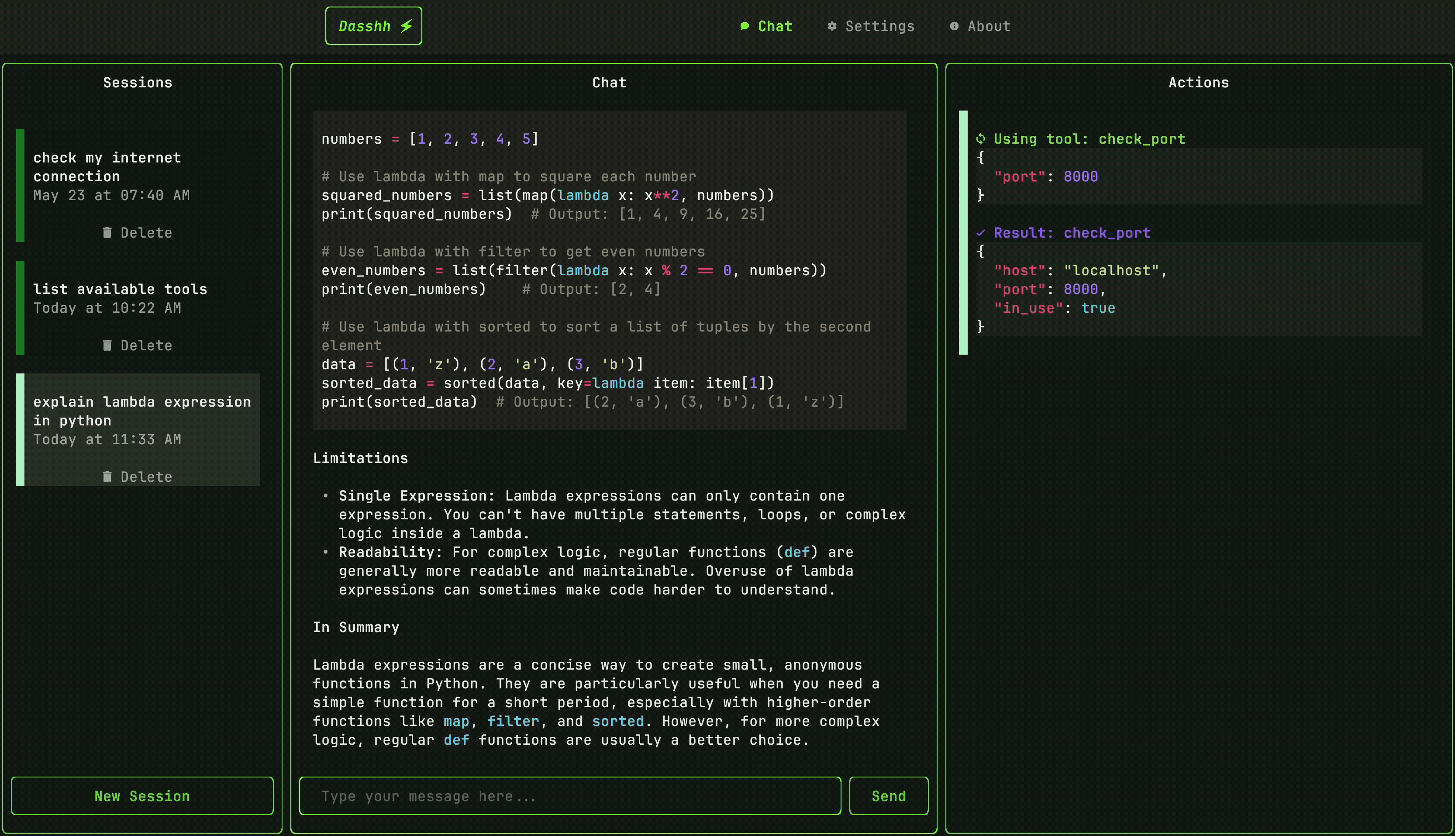
Task: Click the 'Result: check_port' heading
Action: 1072,232
